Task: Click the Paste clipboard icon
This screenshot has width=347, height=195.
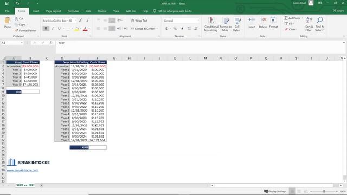Action: 8,21
